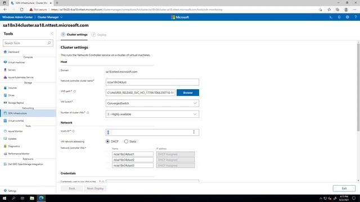This screenshot has width=360, height=202.
Task: Click Number of cluster VMs info icon
Action: click(88, 113)
